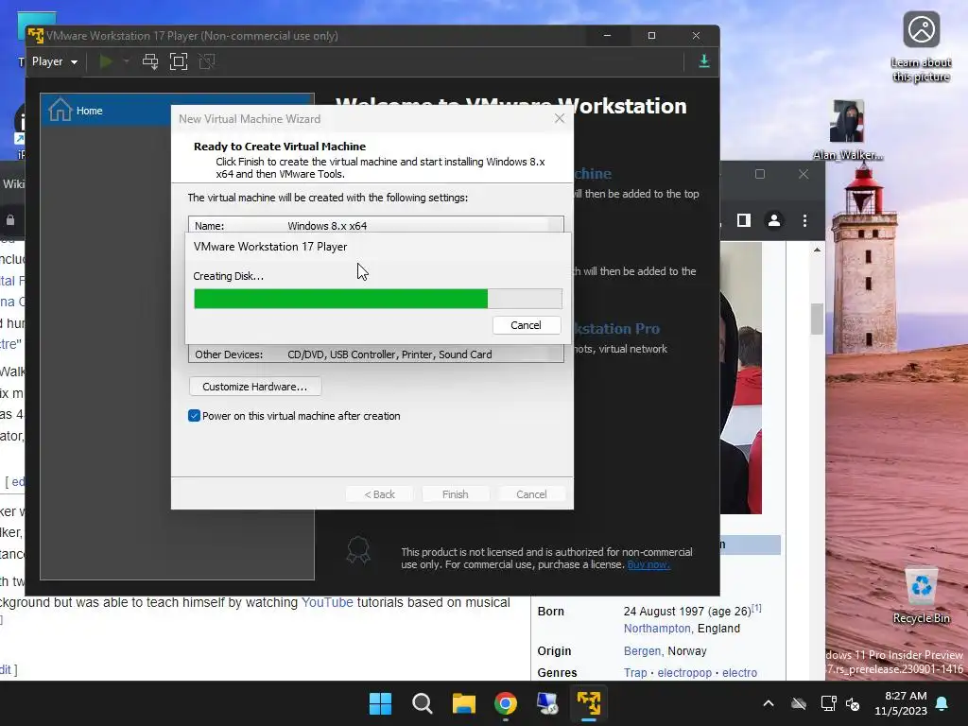This screenshot has height=726, width=968.
Task: Click the scrollbar up arrow in Chrome
Action: pos(817,250)
